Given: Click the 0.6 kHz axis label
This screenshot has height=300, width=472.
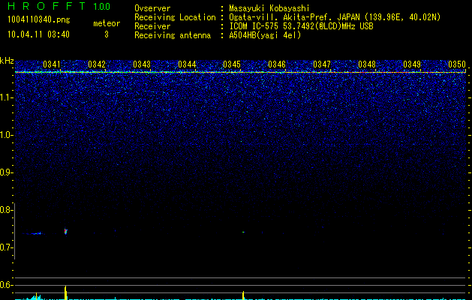Looking at the screenshot, I should 6,285.
